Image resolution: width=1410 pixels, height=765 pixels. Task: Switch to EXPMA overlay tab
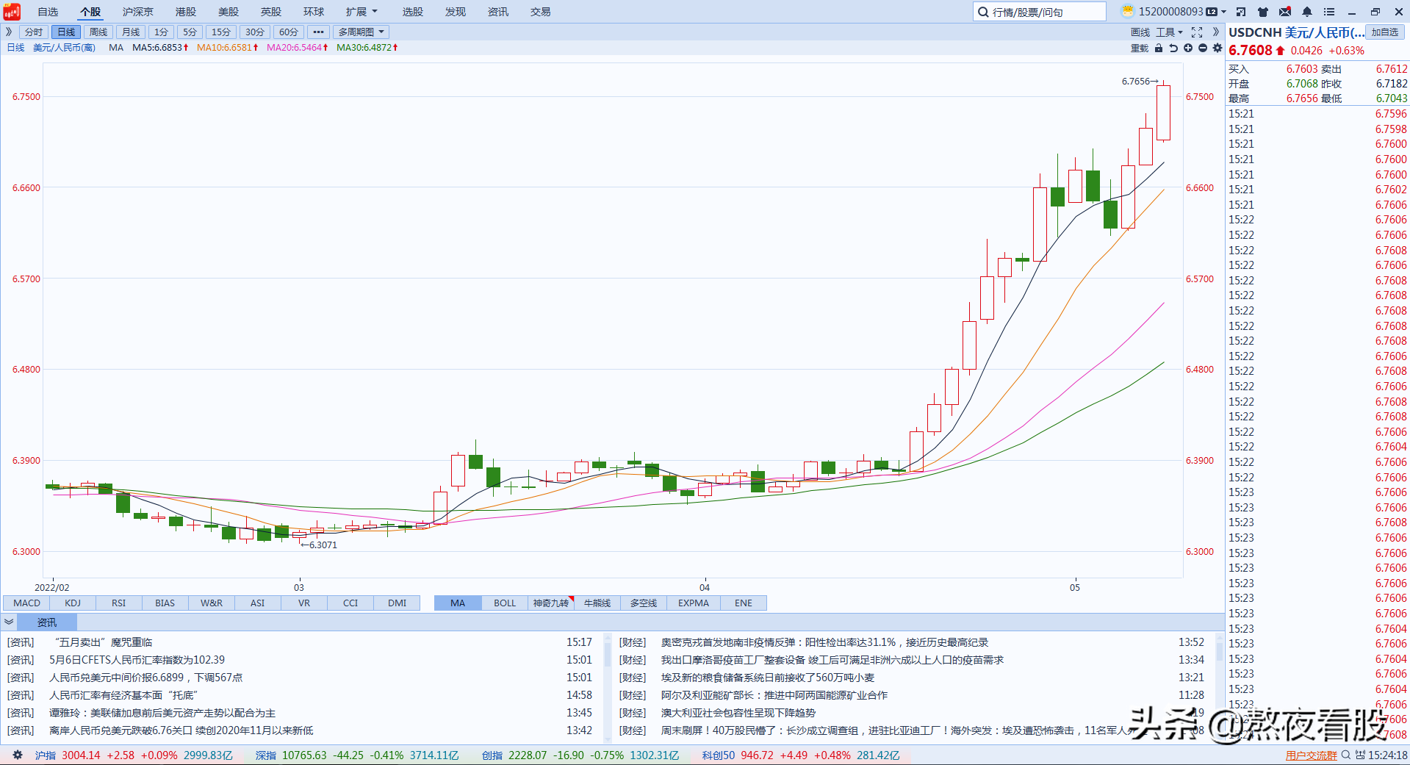point(694,603)
